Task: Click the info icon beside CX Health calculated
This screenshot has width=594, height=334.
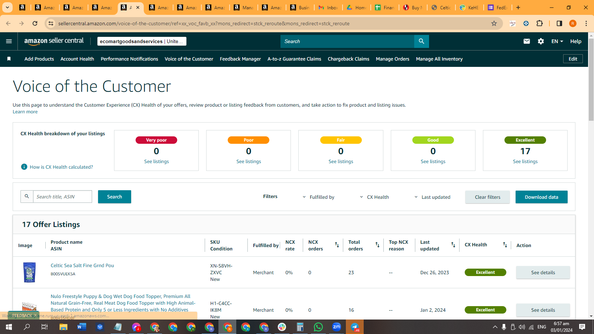Action: pos(24,167)
